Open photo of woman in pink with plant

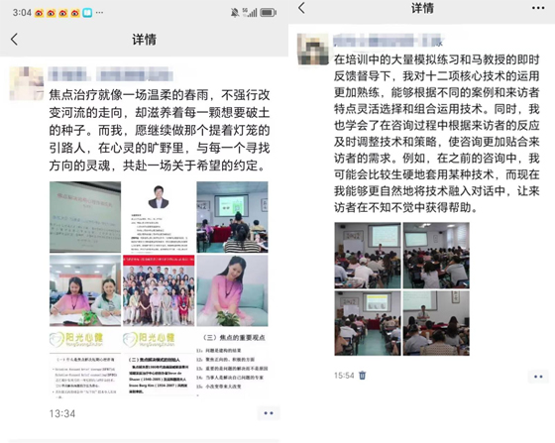[x=232, y=290]
